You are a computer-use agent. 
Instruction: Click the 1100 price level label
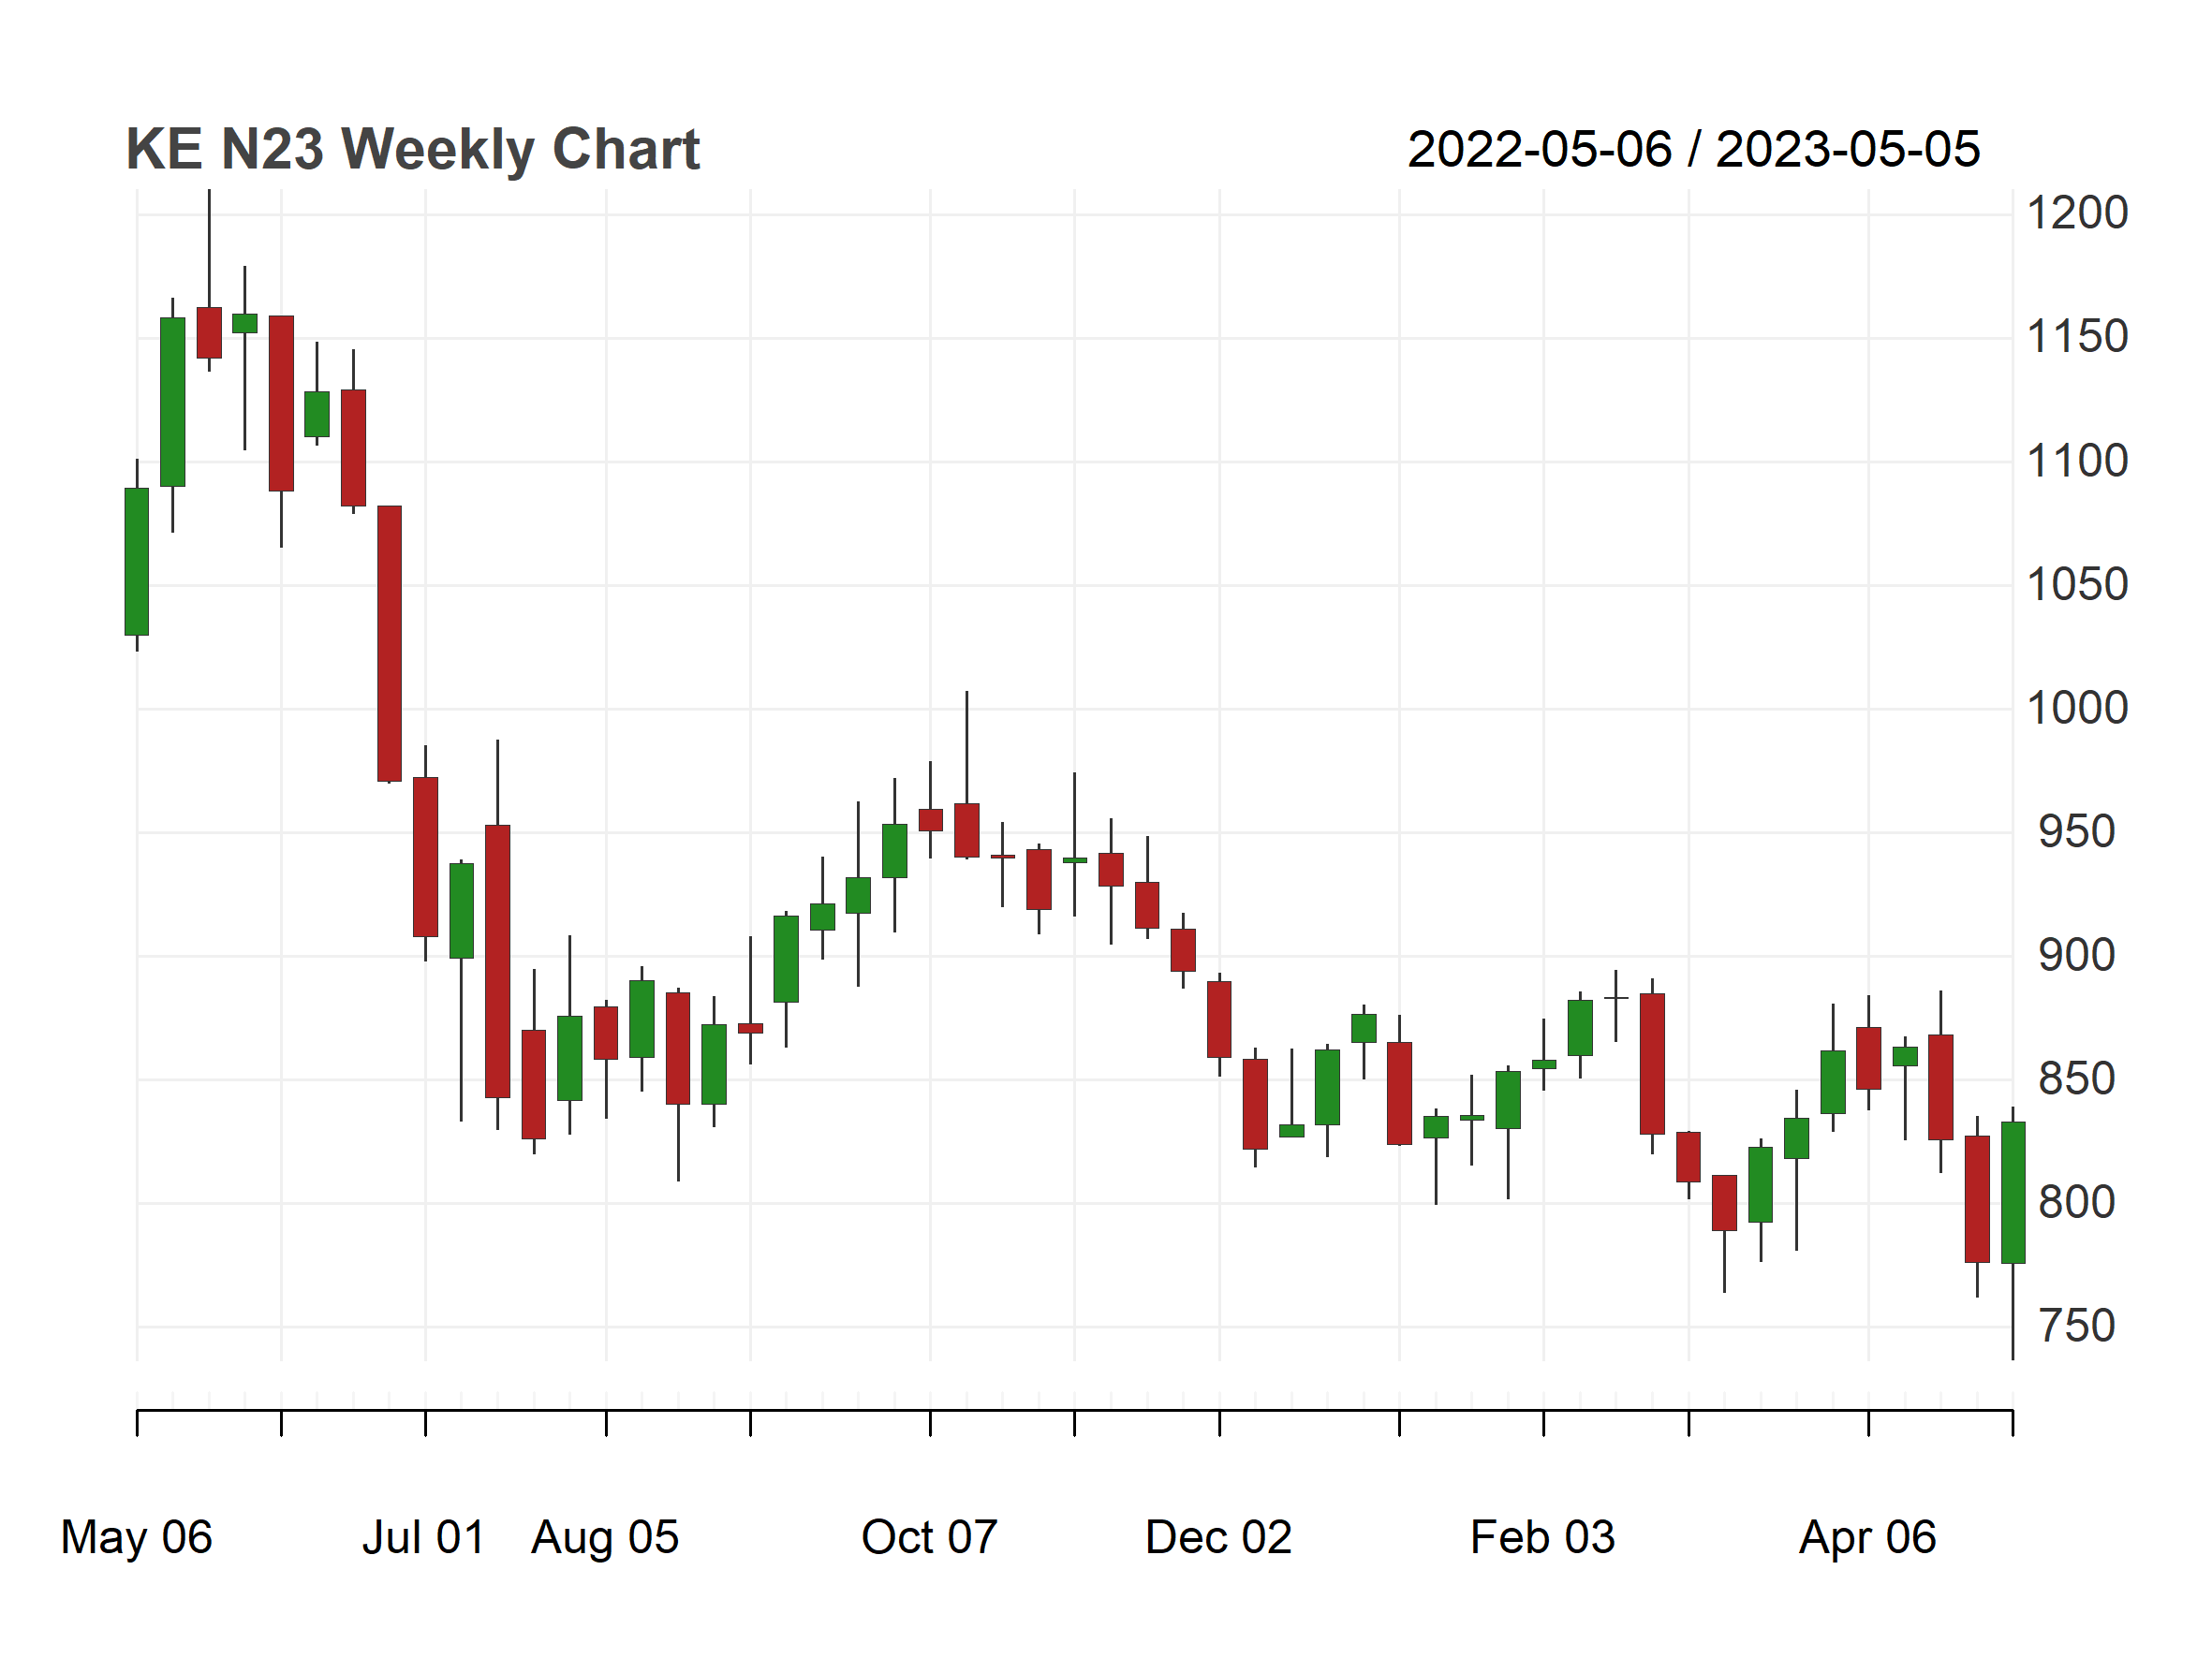2076,462
